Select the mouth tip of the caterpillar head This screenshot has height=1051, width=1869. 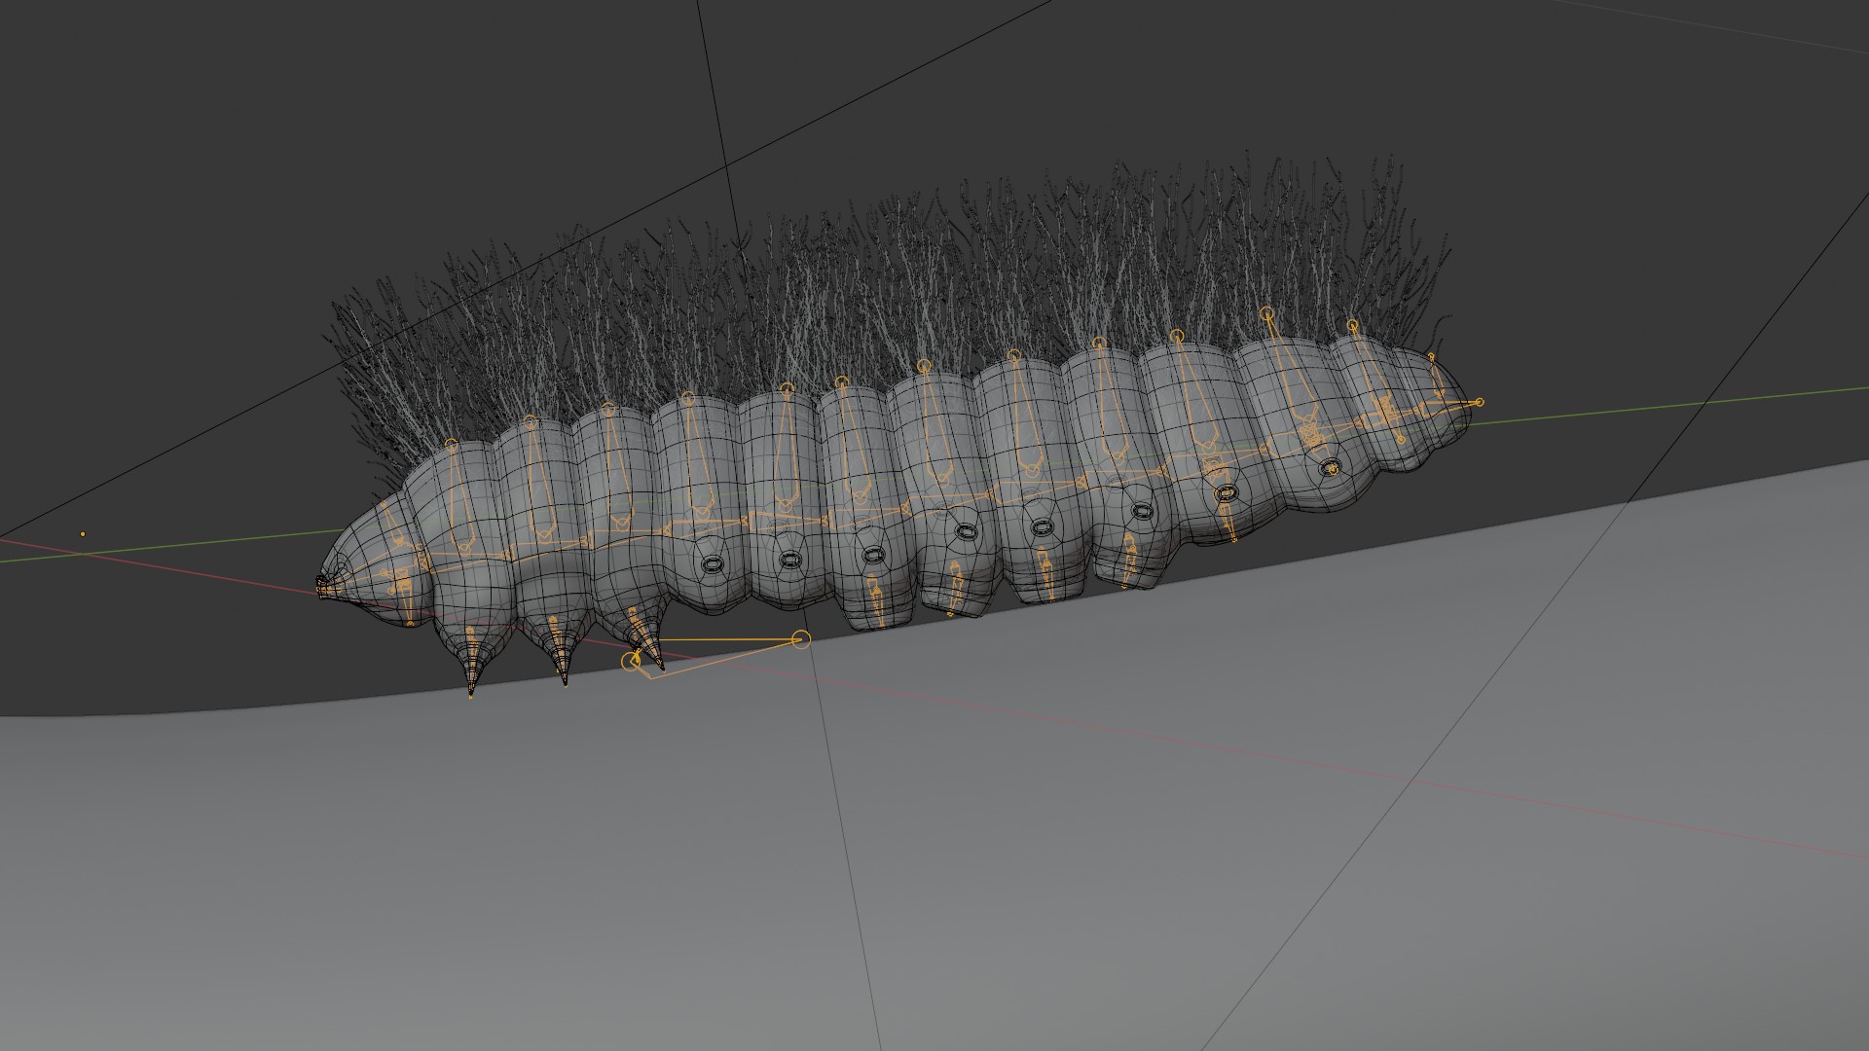[321, 586]
